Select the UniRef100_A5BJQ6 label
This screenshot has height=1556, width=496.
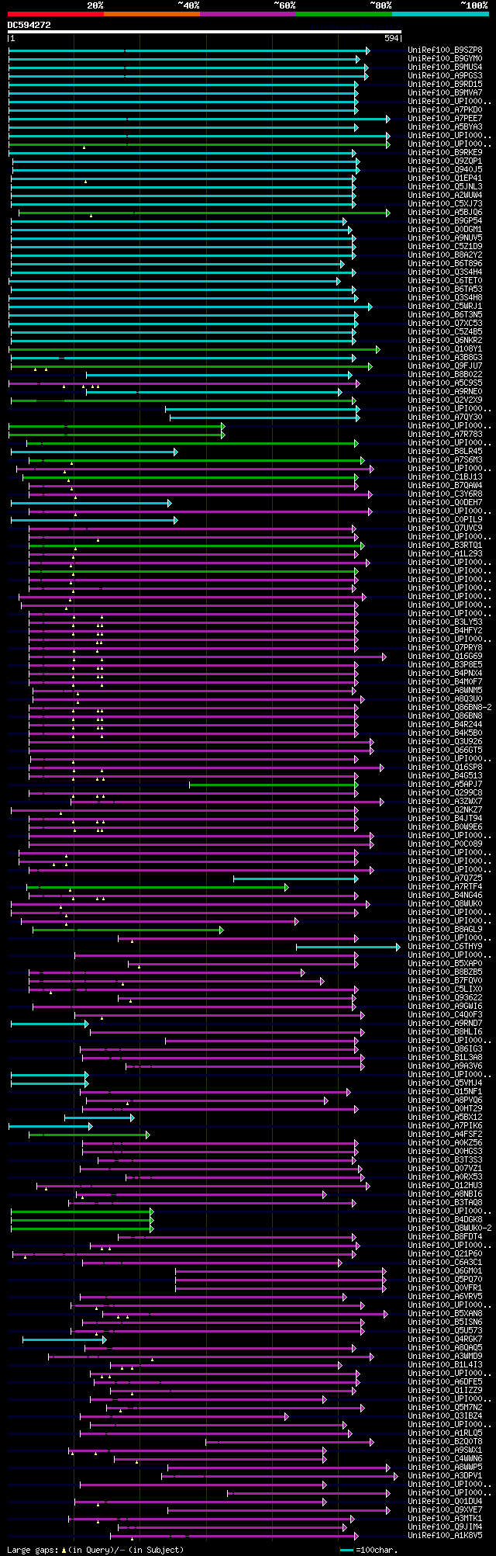pyautogui.click(x=445, y=213)
